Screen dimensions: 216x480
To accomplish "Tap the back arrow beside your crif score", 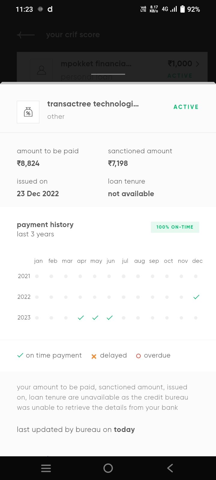I will point(26,35).
